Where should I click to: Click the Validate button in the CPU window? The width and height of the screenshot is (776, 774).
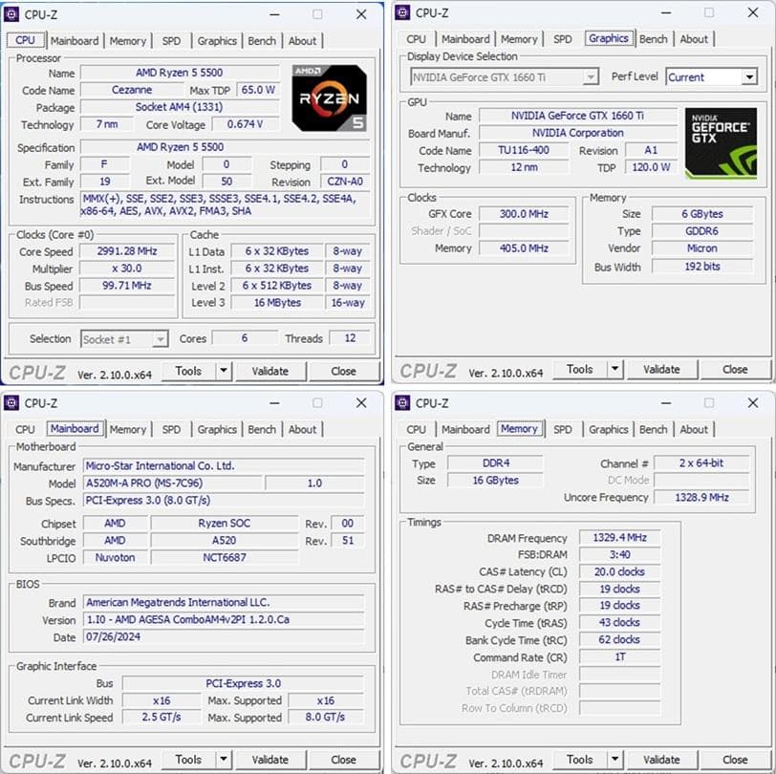pos(271,371)
